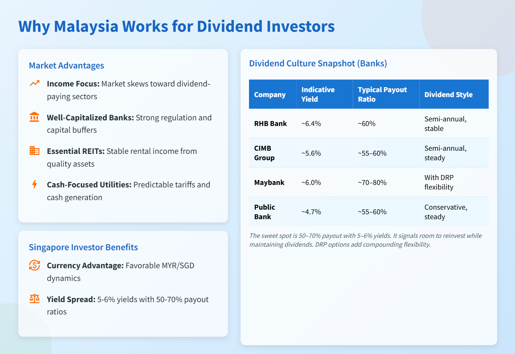Click the 'Yield Spread:' bold label
The height and width of the screenshot is (354, 515).
coord(71,299)
